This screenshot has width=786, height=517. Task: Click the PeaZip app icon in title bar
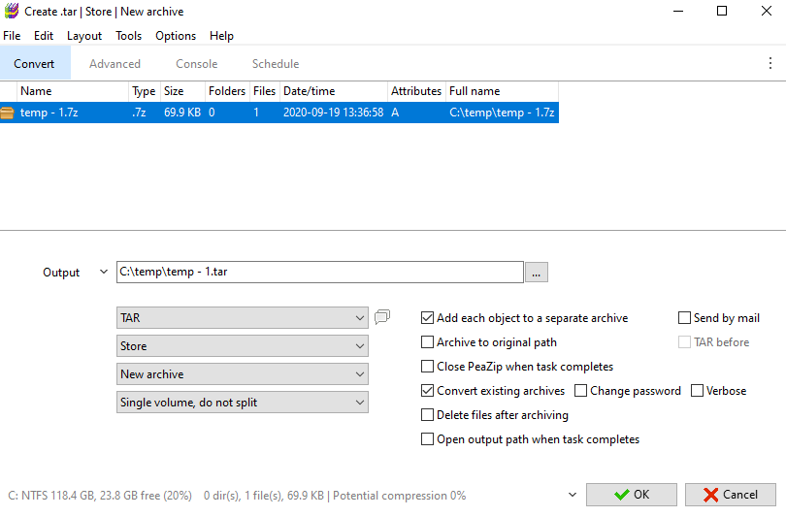12,11
